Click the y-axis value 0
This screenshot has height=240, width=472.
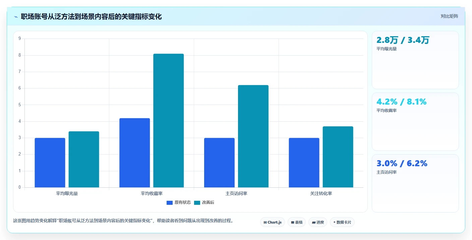click(19, 187)
